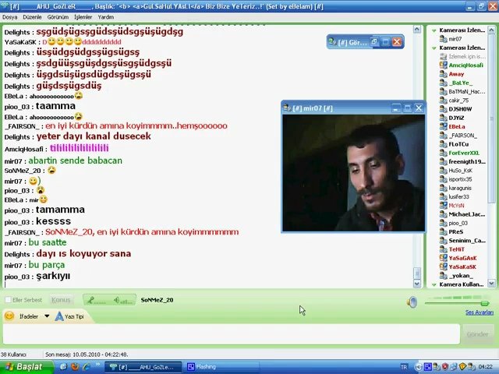Click the mir07 webcam video feed
The image size is (499, 374).
[353, 173]
